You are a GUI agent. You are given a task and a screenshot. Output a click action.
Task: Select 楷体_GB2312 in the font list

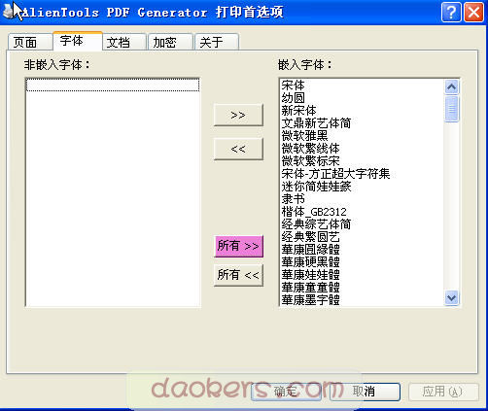pyautogui.click(x=314, y=212)
